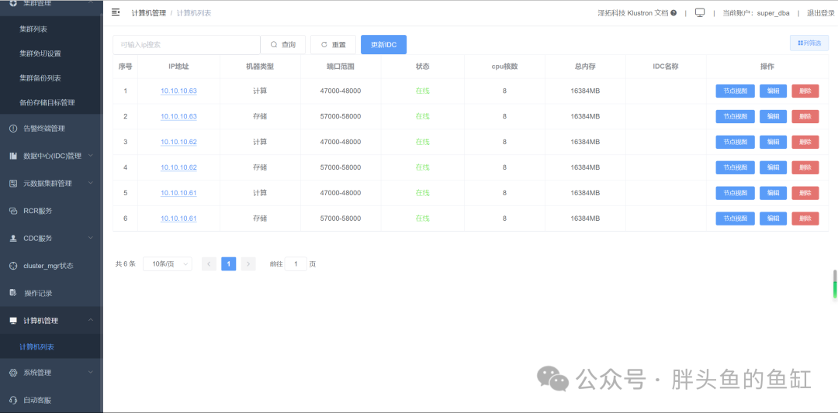The width and height of the screenshot is (838, 413).
Task: Click 编辑 for row 5
Action: pyautogui.click(x=773, y=193)
